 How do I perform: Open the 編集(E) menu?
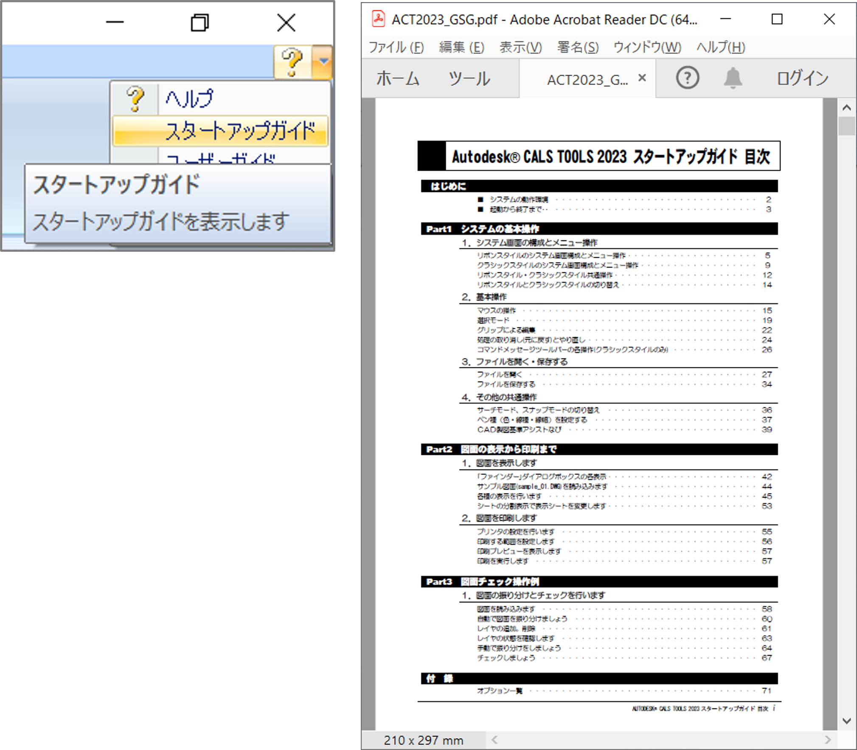click(x=461, y=47)
